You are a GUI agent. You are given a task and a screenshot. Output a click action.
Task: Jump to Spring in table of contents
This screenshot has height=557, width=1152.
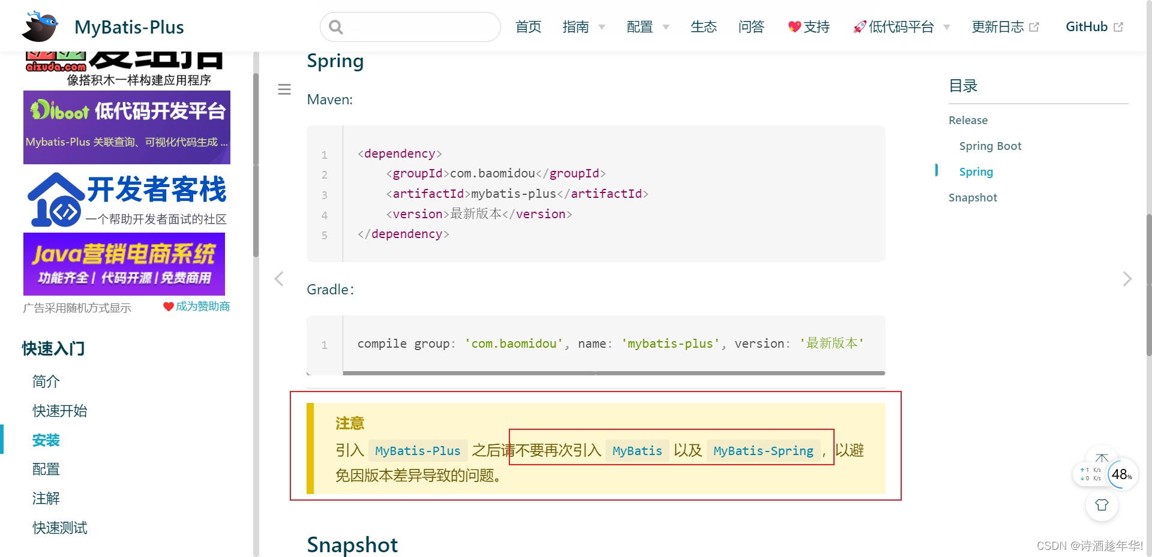pos(976,171)
